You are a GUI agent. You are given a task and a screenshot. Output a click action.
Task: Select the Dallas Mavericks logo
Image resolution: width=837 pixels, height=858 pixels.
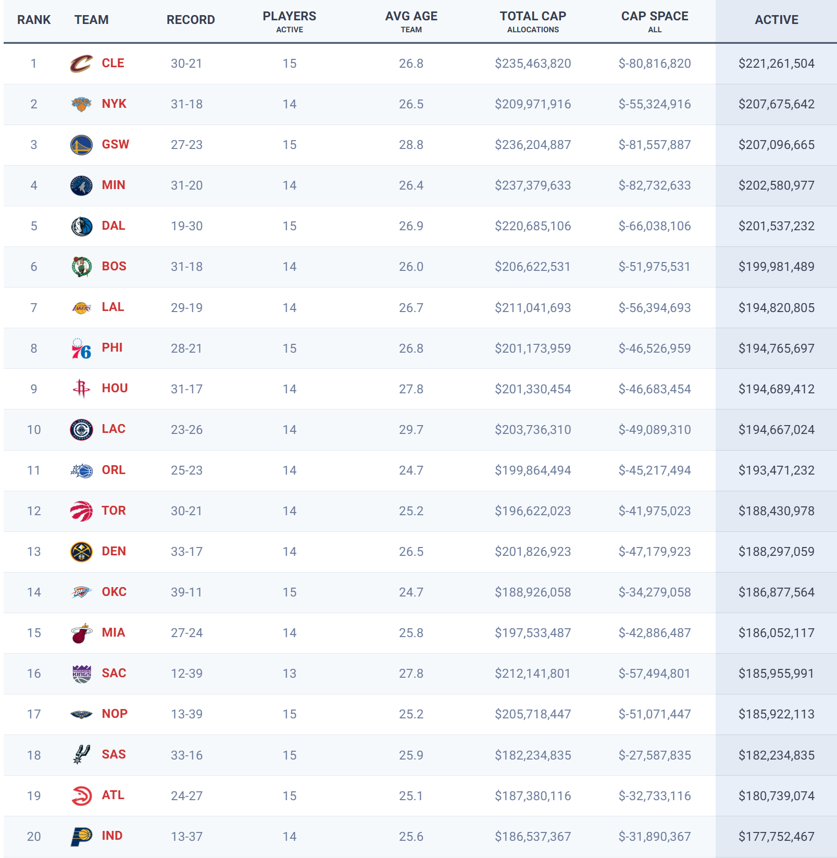pyautogui.click(x=81, y=226)
